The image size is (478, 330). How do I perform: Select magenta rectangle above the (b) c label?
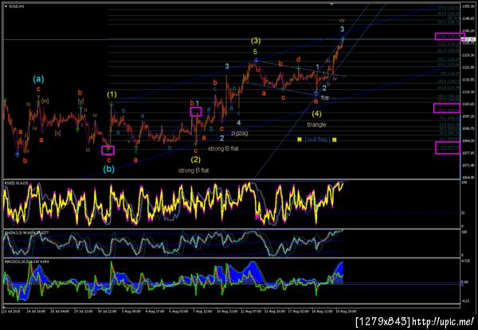[x=108, y=151]
